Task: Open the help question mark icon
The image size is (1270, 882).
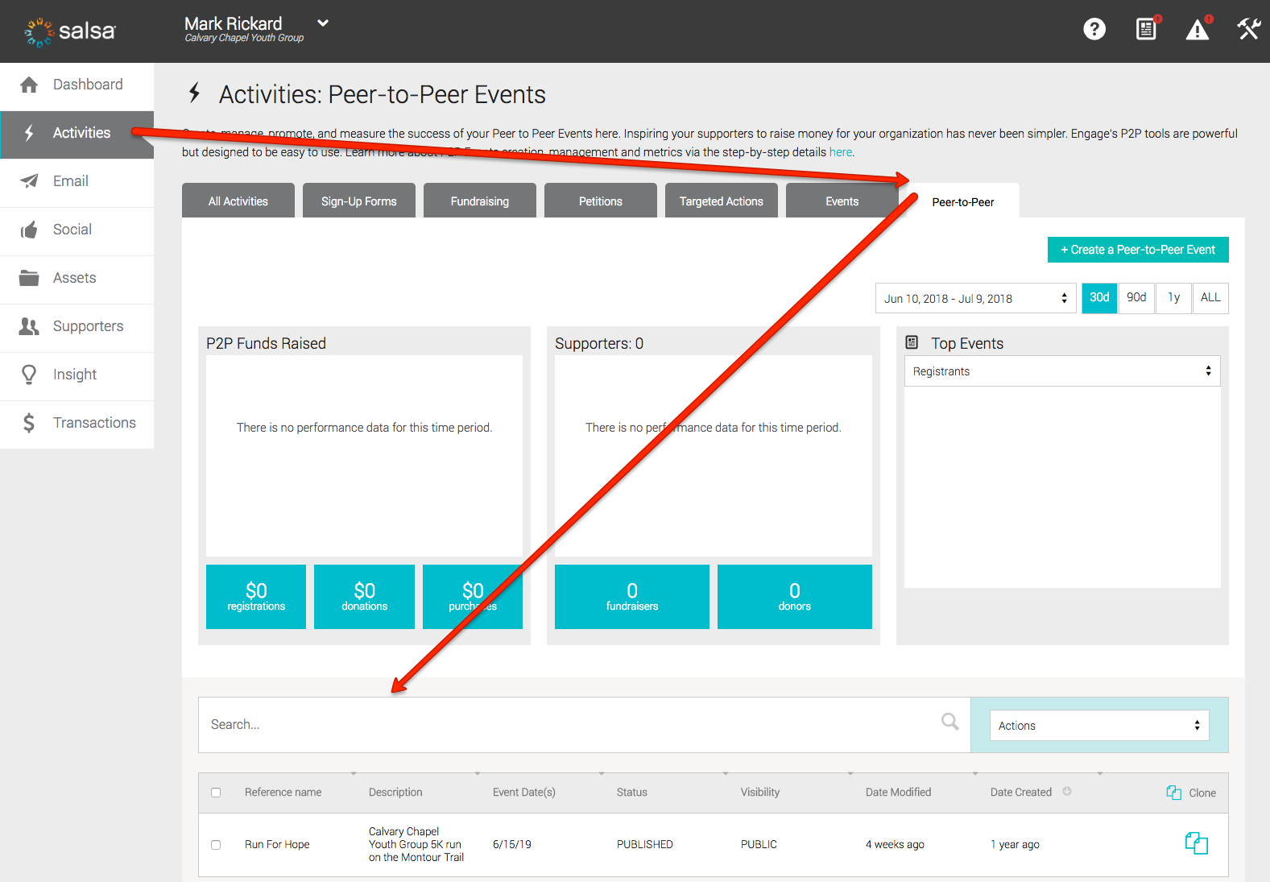Action: pyautogui.click(x=1094, y=30)
